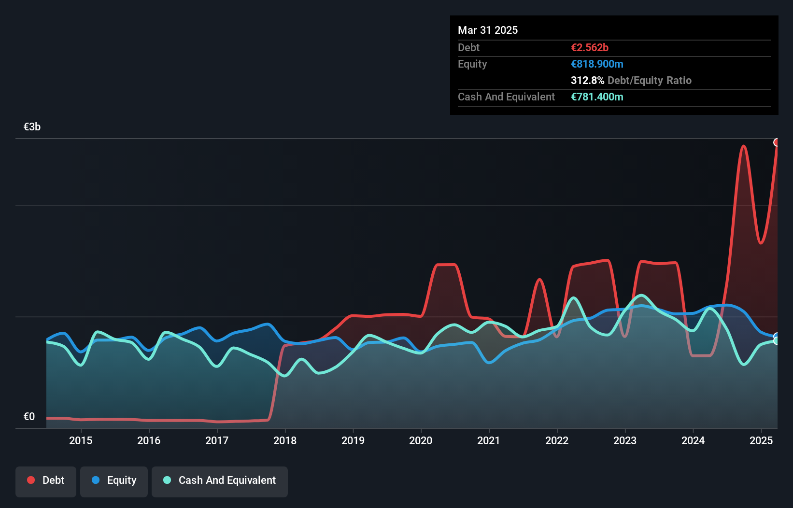Click the Cash And Equivalent tooltip label

coord(506,97)
